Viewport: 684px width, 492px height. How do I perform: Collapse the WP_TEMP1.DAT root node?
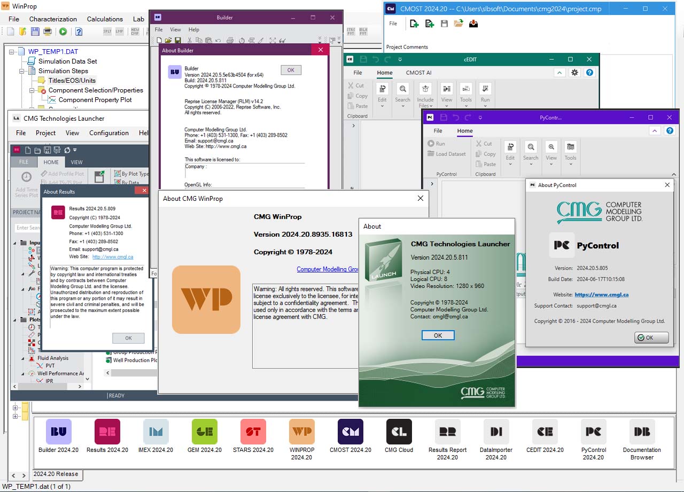tap(12, 52)
